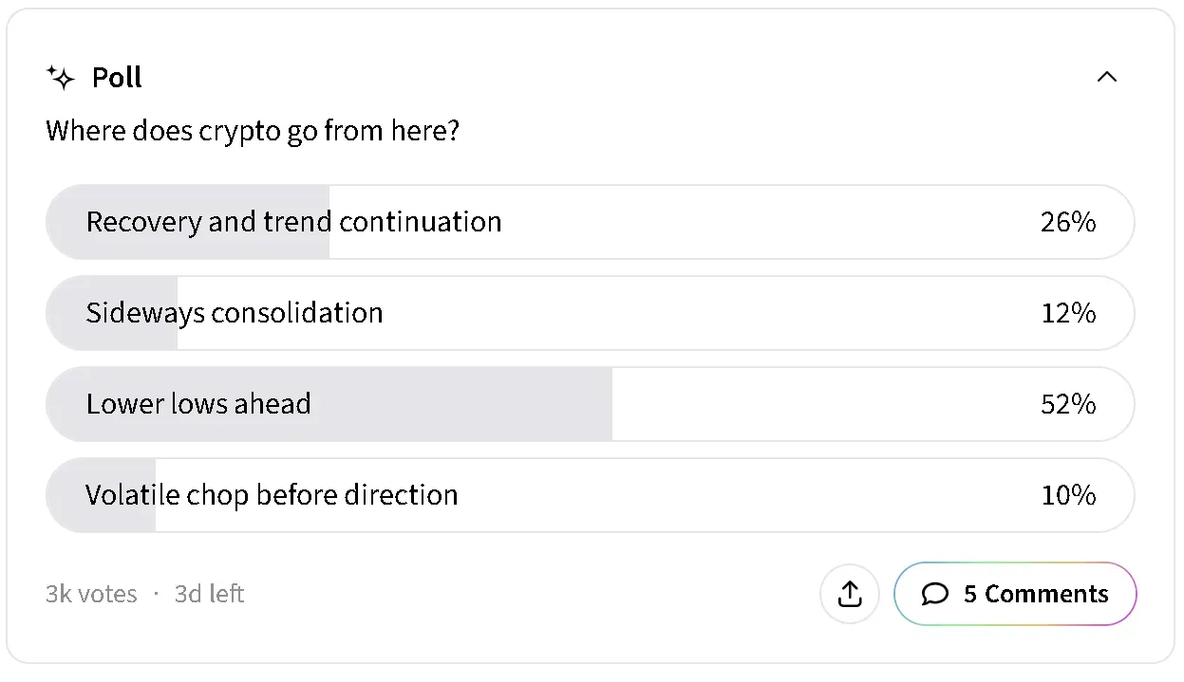Click the share upload icon
The image size is (1184, 682).
click(x=850, y=595)
